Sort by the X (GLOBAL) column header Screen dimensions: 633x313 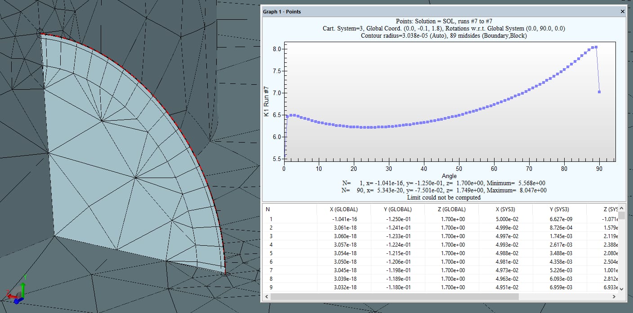(x=343, y=209)
